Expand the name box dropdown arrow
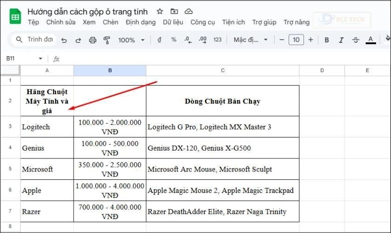Viewport: 391px width, 233px height. pos(40,59)
